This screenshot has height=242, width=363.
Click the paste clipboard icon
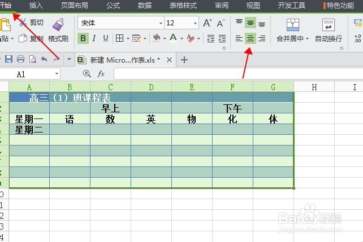pos(5,25)
